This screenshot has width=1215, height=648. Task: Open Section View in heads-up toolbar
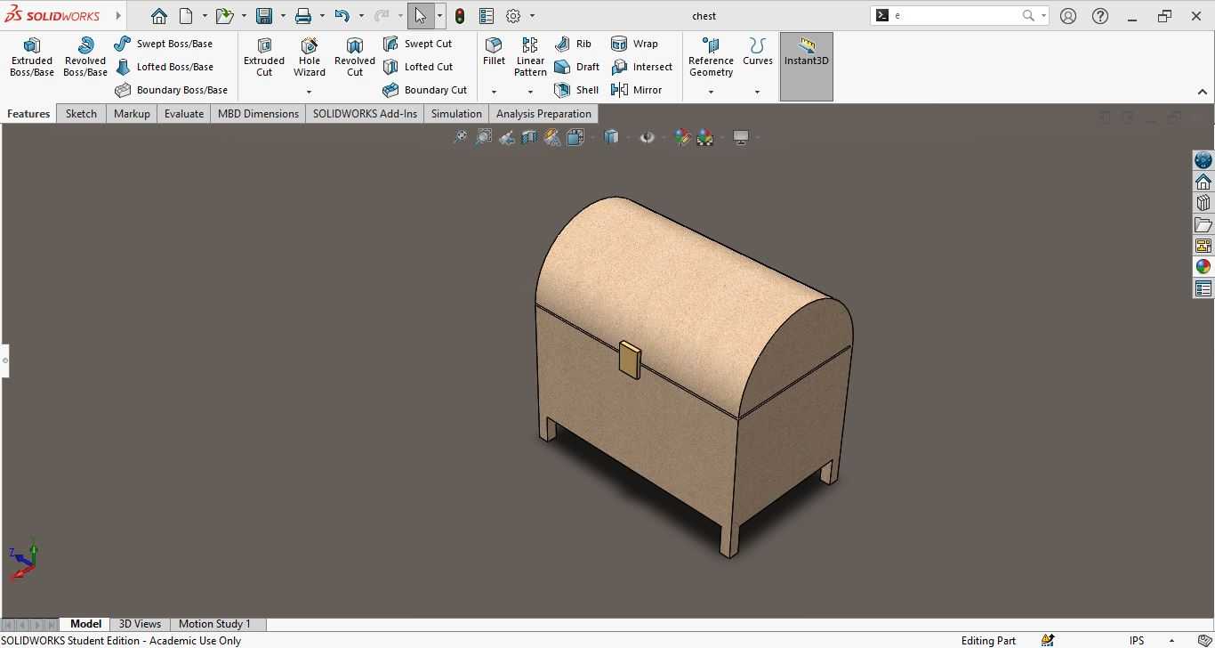pos(529,137)
